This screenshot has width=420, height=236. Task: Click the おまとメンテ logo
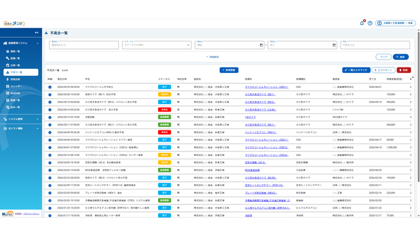[x=14, y=24]
